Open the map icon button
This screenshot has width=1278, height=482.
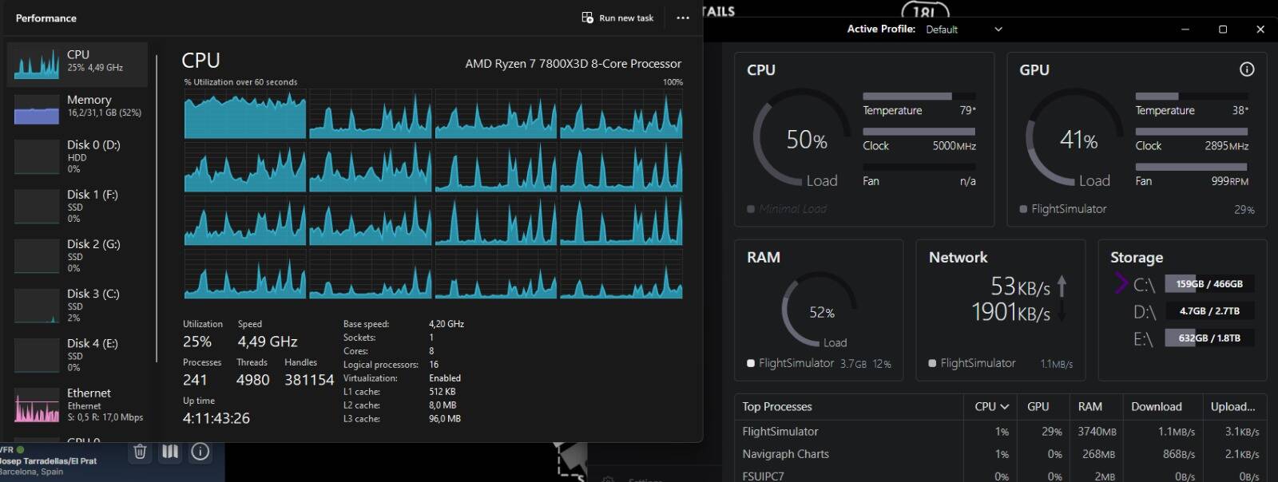point(170,452)
